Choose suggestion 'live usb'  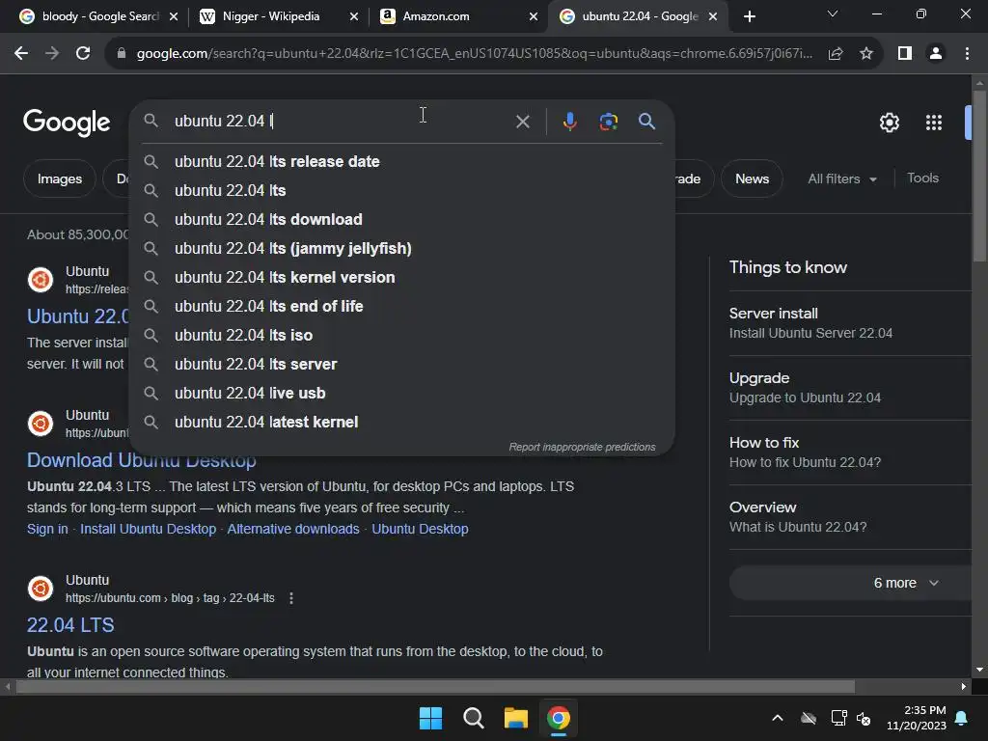[401, 394]
